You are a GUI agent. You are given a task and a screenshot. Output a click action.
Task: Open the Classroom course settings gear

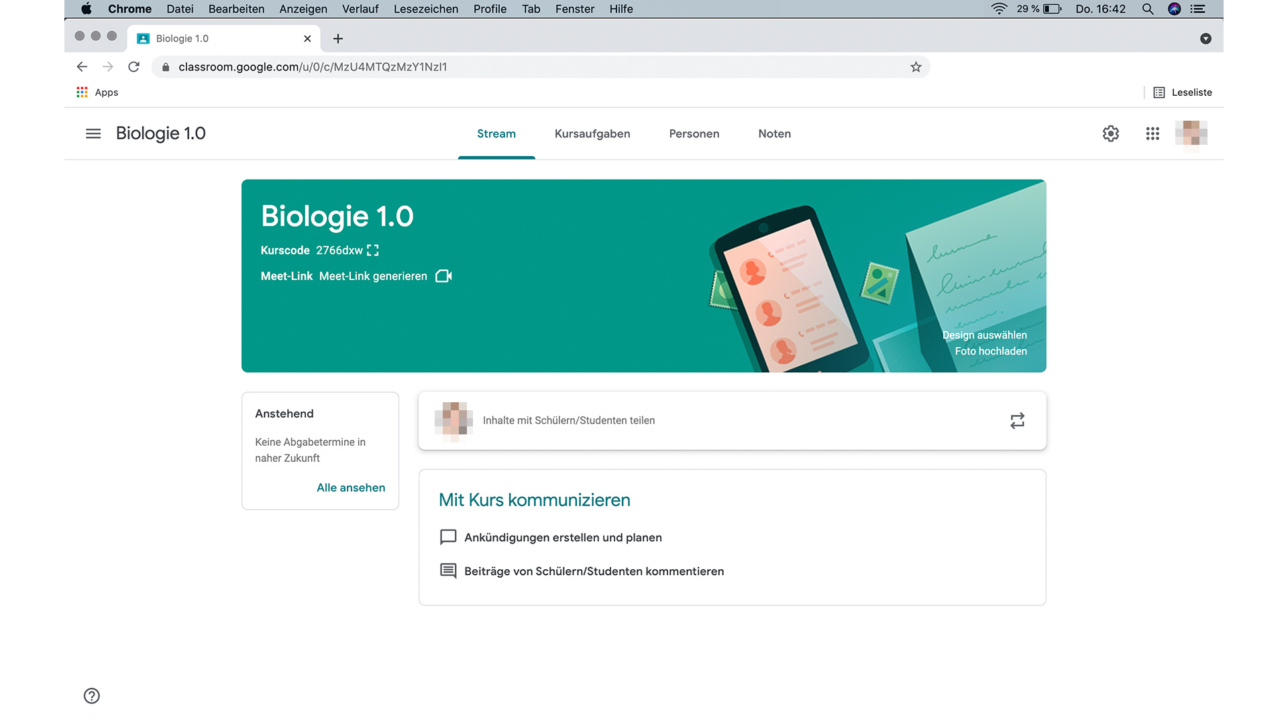[1110, 134]
